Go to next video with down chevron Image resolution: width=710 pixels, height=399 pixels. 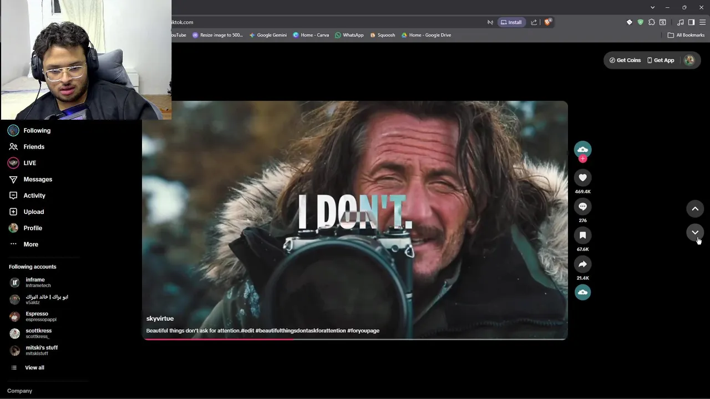pos(695,233)
